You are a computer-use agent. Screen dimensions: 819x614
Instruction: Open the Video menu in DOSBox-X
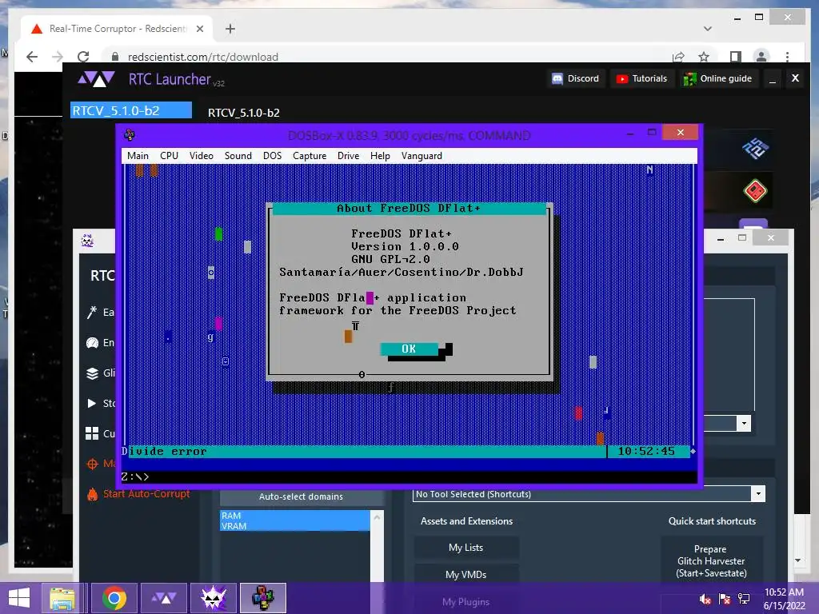(201, 156)
